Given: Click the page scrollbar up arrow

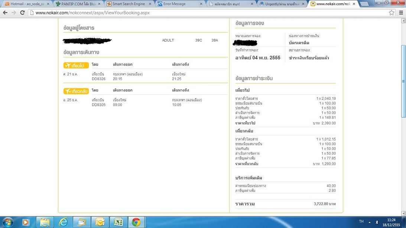Looking at the screenshot, I should (403, 21).
